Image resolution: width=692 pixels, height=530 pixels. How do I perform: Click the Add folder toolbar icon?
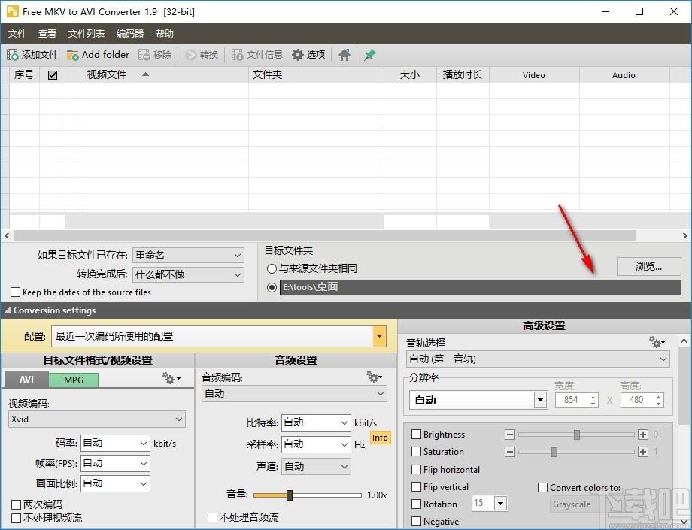point(72,55)
